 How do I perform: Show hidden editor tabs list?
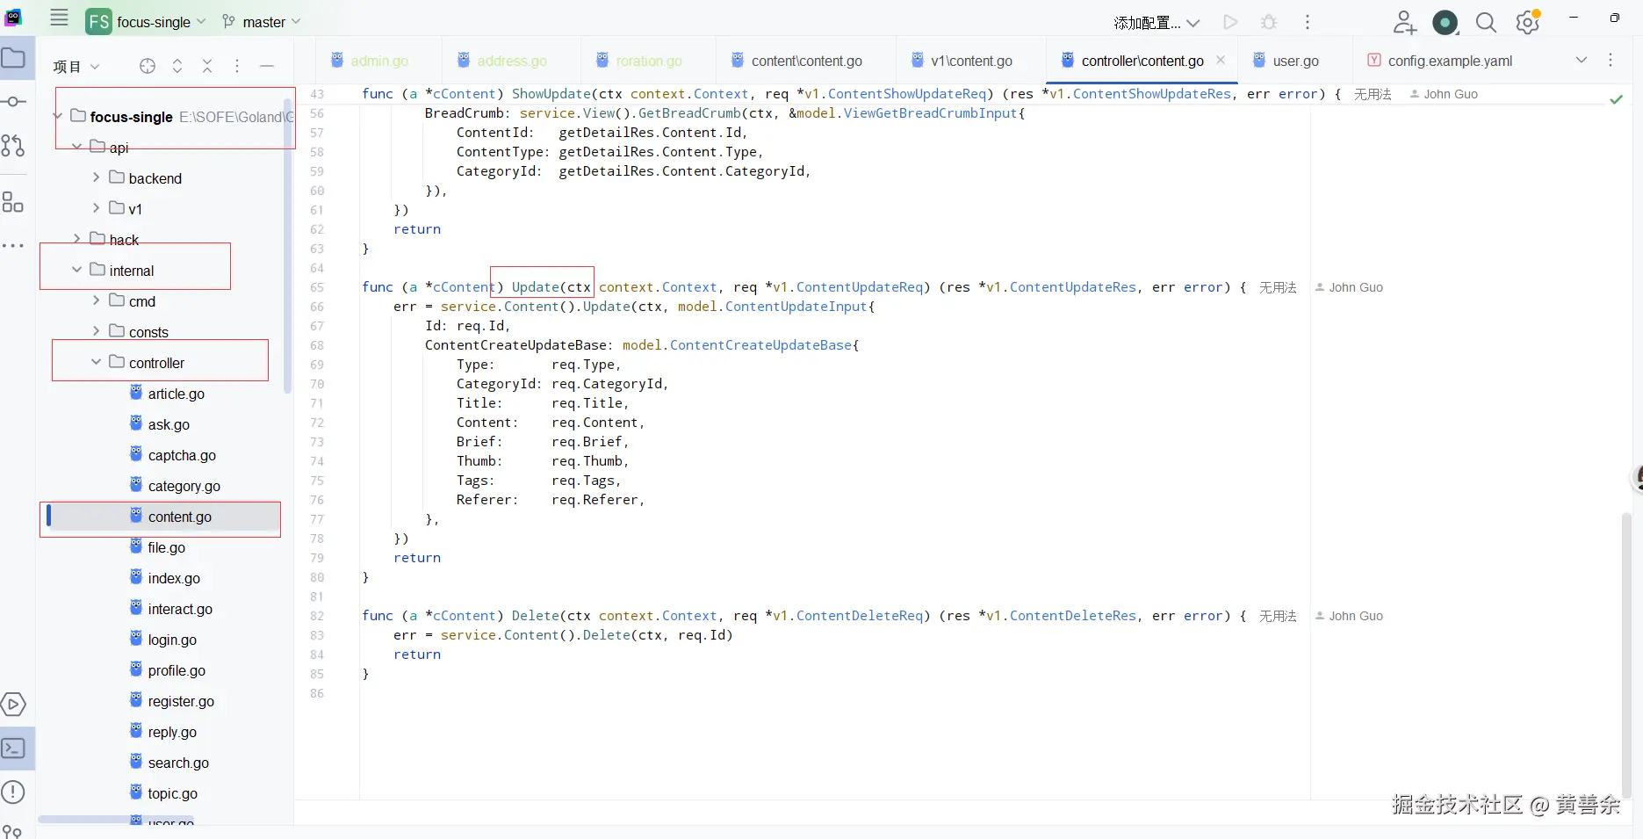click(1582, 60)
